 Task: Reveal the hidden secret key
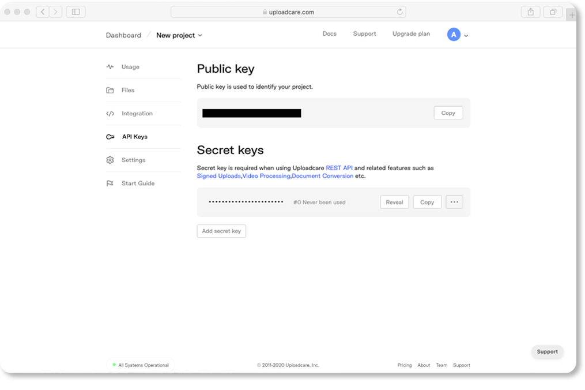(394, 202)
